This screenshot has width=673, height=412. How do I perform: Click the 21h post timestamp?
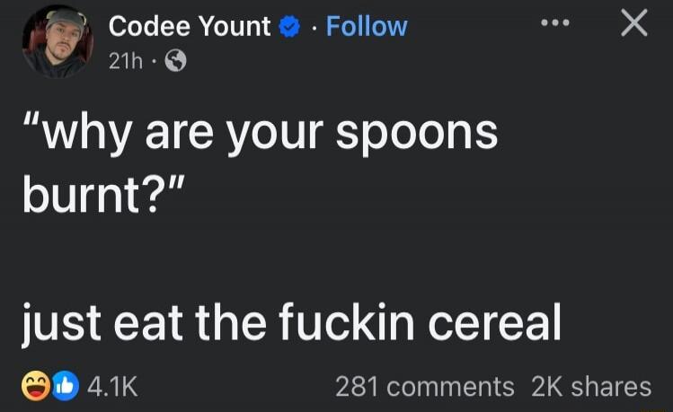(123, 61)
